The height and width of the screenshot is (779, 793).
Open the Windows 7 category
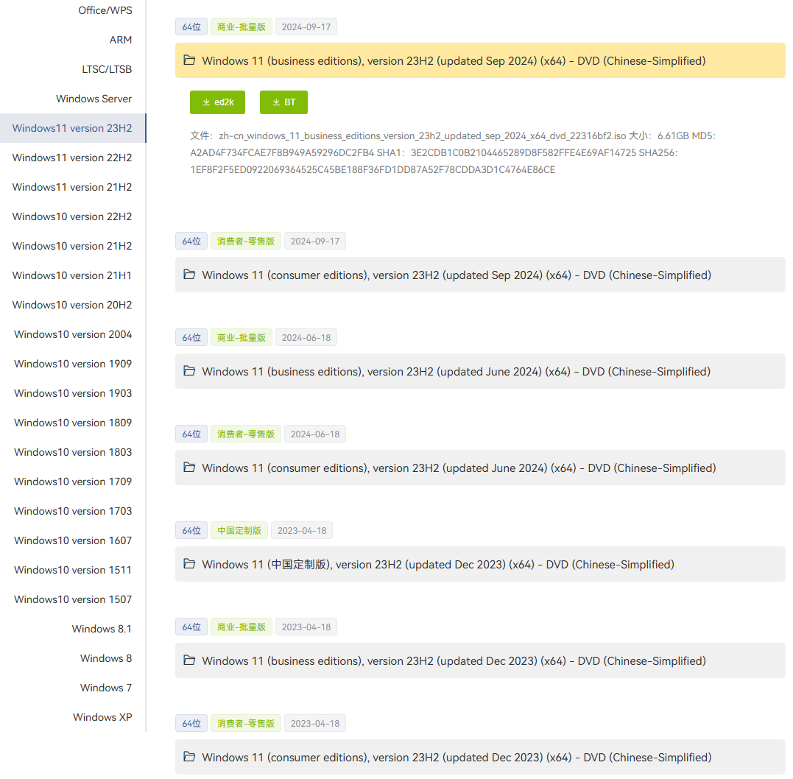coord(106,688)
